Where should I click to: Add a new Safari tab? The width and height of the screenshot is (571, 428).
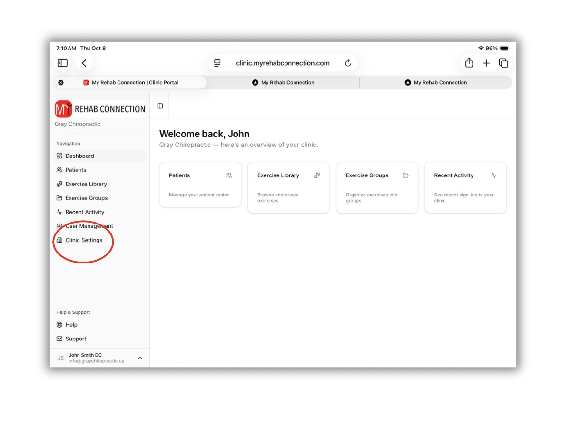pyautogui.click(x=486, y=63)
